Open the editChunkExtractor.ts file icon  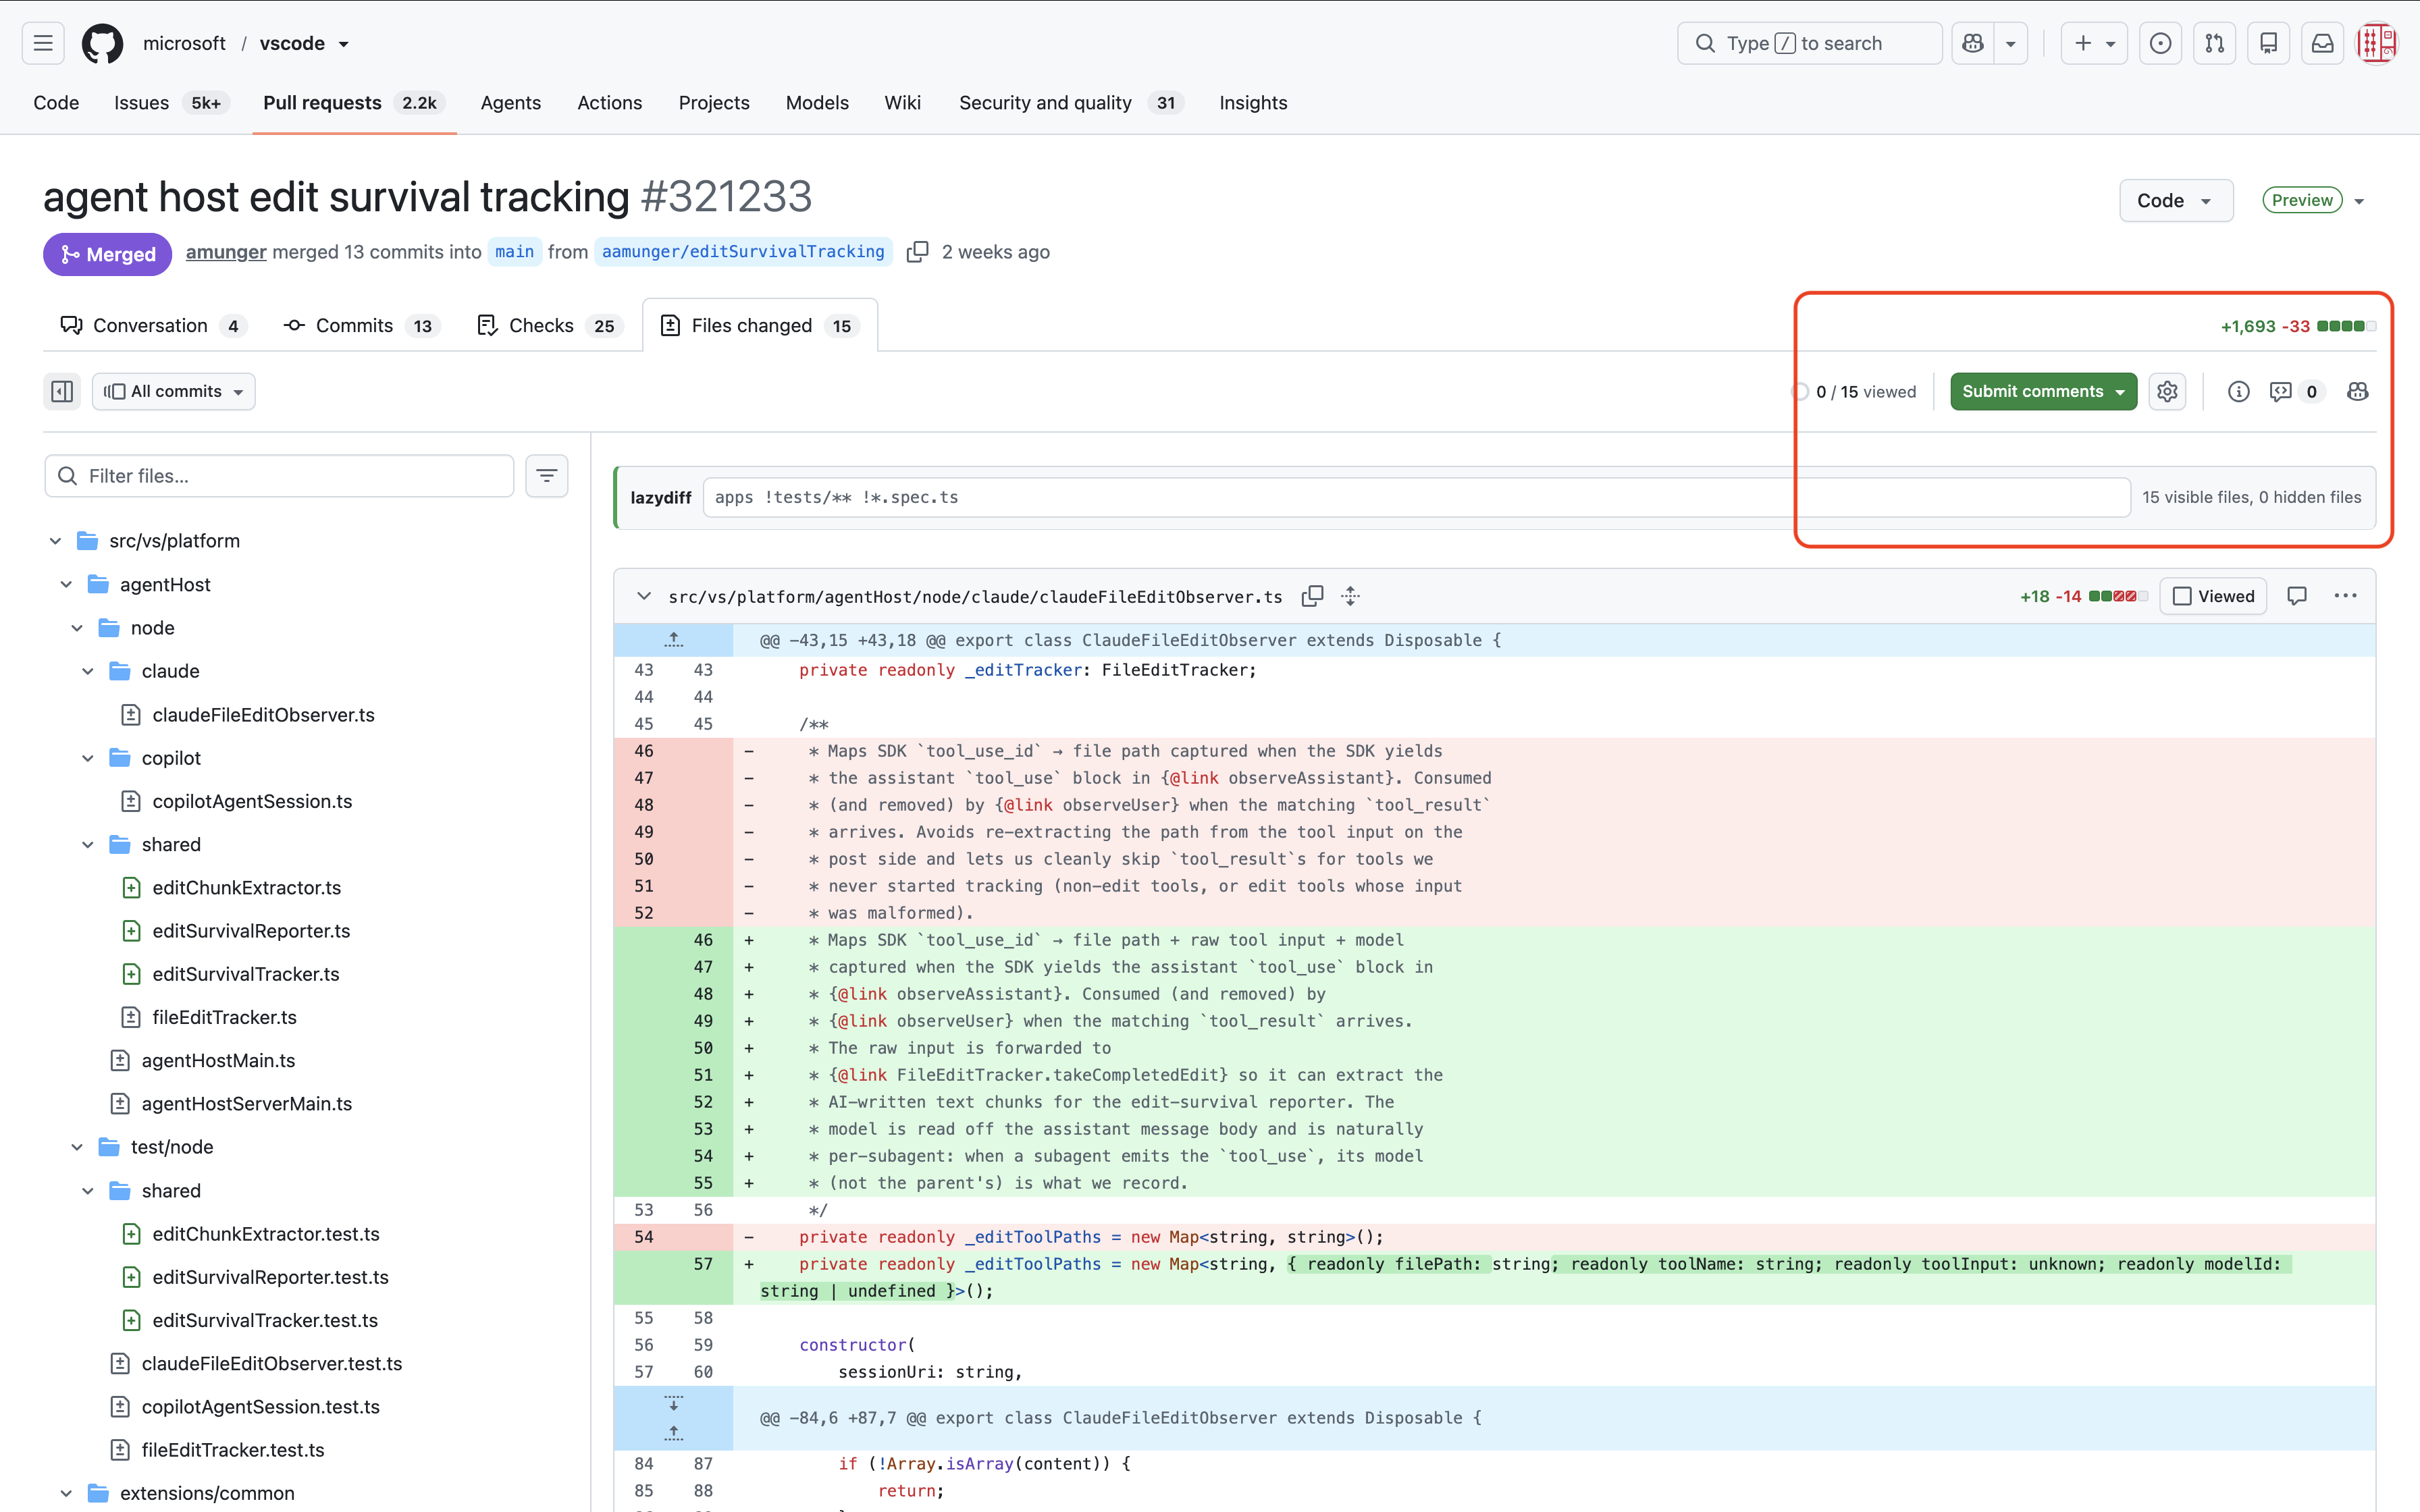tap(130, 888)
